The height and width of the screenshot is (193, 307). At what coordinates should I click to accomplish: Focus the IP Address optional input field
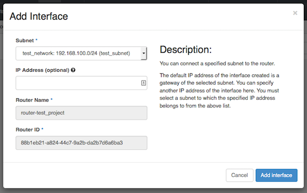[x=81, y=83]
